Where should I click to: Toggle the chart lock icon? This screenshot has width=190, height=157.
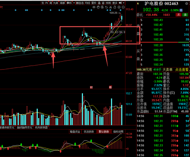coord(115,7)
